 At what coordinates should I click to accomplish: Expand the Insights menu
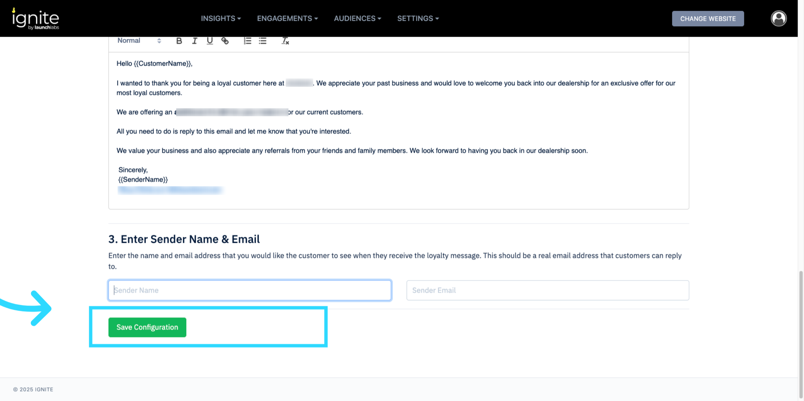click(x=221, y=18)
